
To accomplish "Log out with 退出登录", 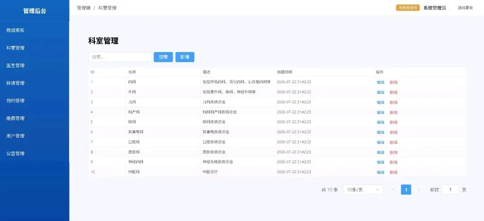I will tap(465, 8).
